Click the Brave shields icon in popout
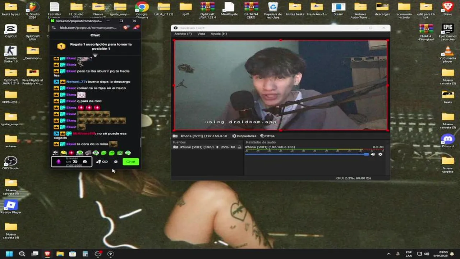Image resolution: width=460 pixels, height=259 pixels. pyautogui.click(x=126, y=28)
